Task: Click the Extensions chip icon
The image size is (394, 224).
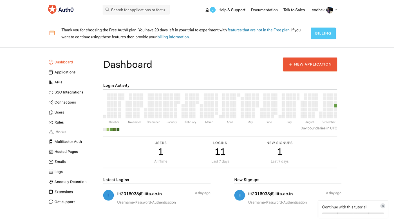Action: point(51,192)
